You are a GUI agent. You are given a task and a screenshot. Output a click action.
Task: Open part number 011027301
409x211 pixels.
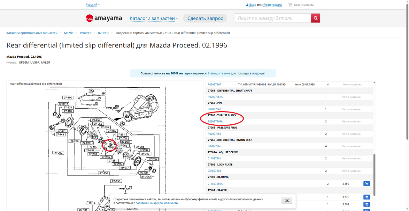pyautogui.click(x=214, y=158)
